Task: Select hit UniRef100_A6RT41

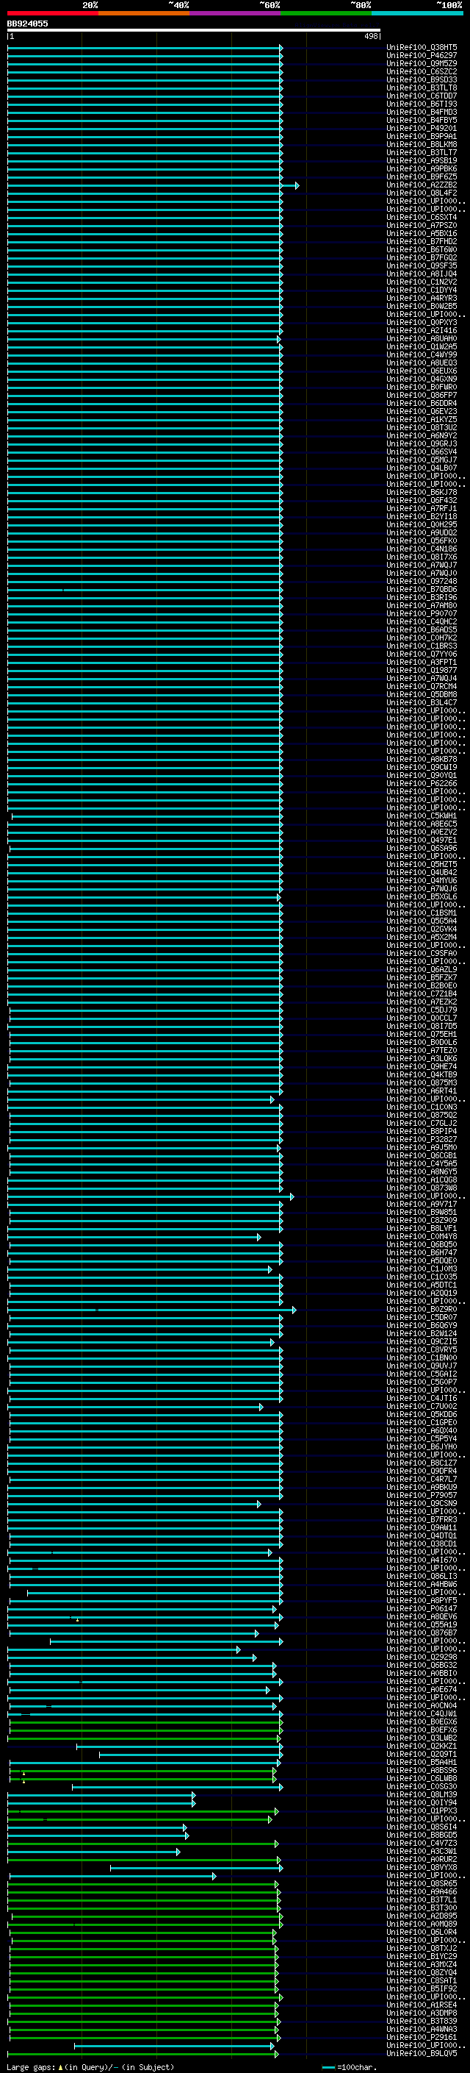Action: pyautogui.click(x=422, y=1091)
